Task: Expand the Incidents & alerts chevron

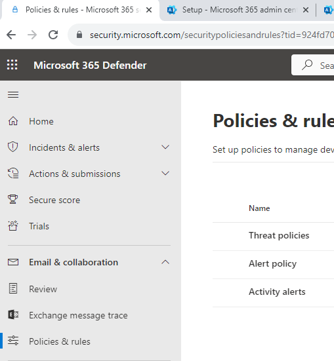Action: click(x=165, y=147)
